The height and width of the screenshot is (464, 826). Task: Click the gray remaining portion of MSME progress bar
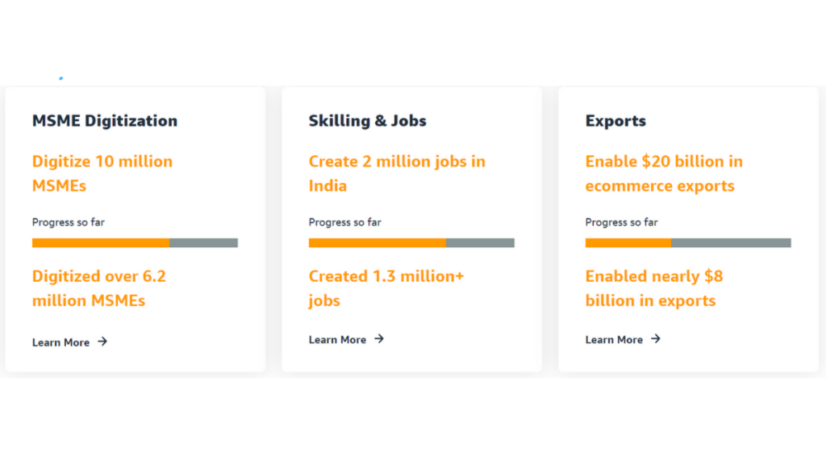pos(204,242)
